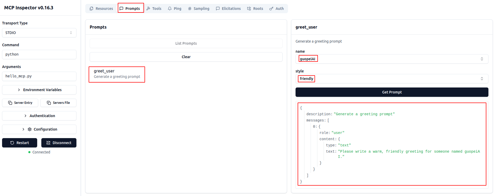497x196 pixels.
Task: Open the Tools tab
Action: pyautogui.click(x=154, y=9)
